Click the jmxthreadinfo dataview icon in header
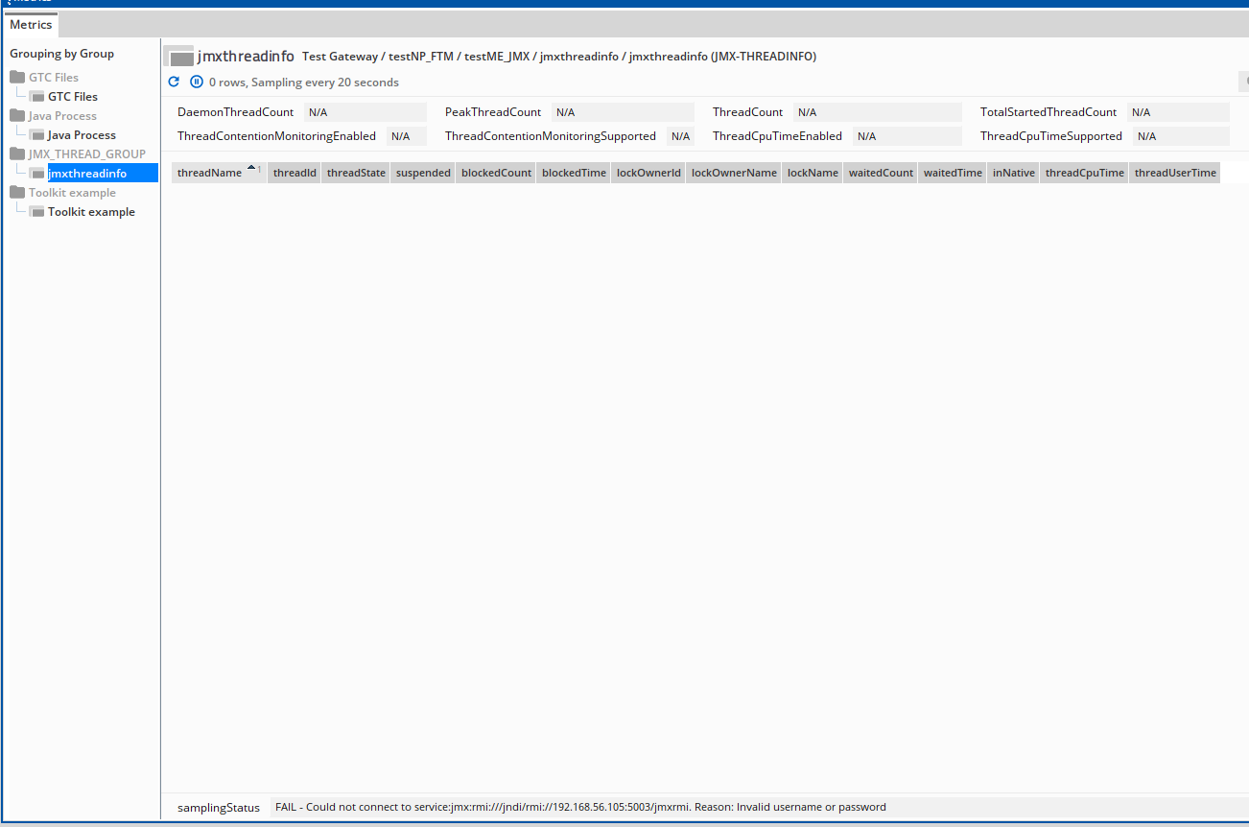This screenshot has height=827, width=1249. point(178,57)
